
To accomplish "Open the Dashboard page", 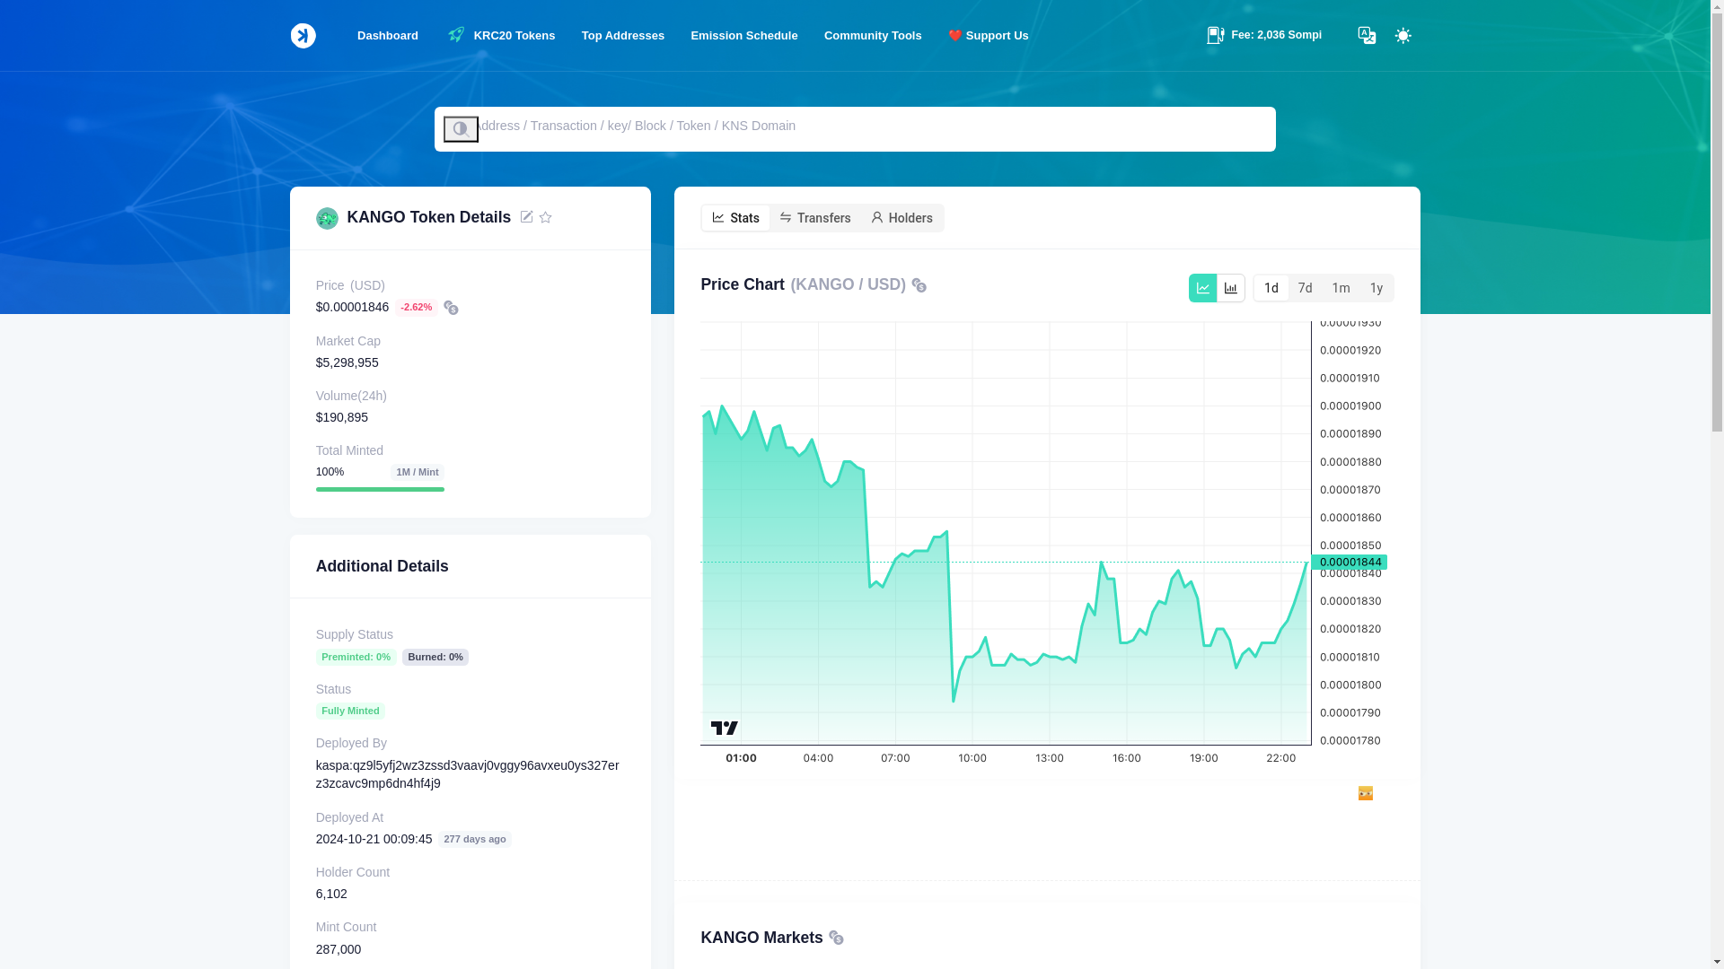I will 388,36.
